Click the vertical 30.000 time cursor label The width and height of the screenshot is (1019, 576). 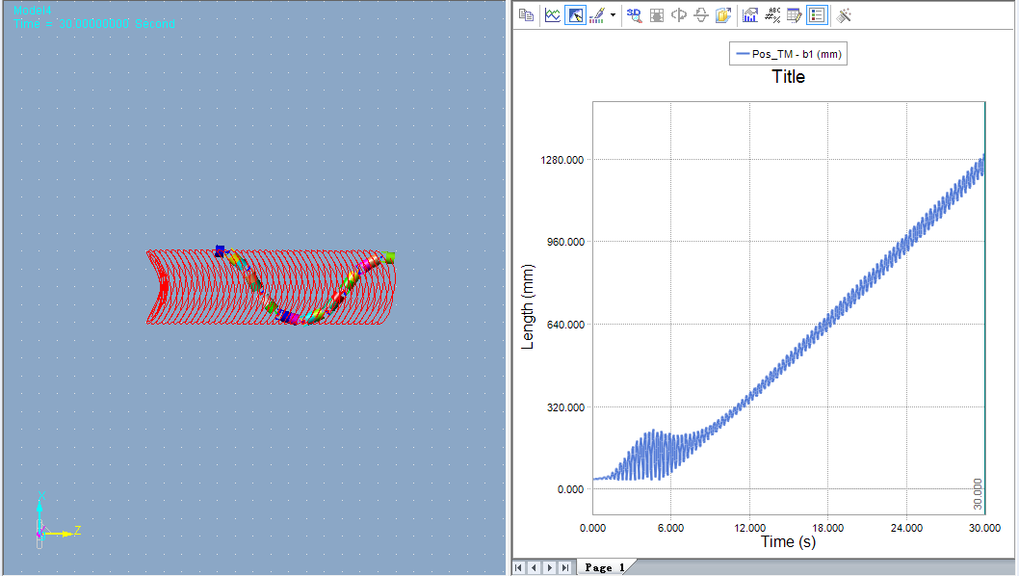click(978, 494)
